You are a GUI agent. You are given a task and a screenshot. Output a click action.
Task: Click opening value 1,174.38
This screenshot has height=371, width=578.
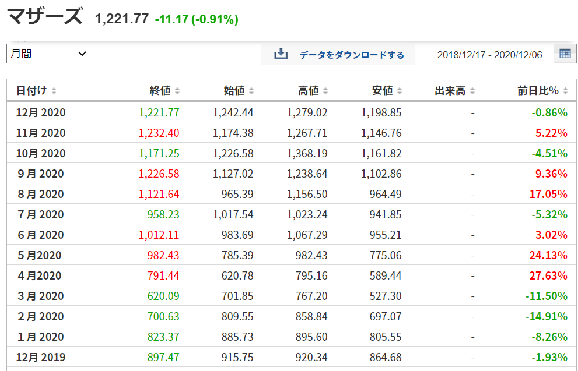(233, 133)
